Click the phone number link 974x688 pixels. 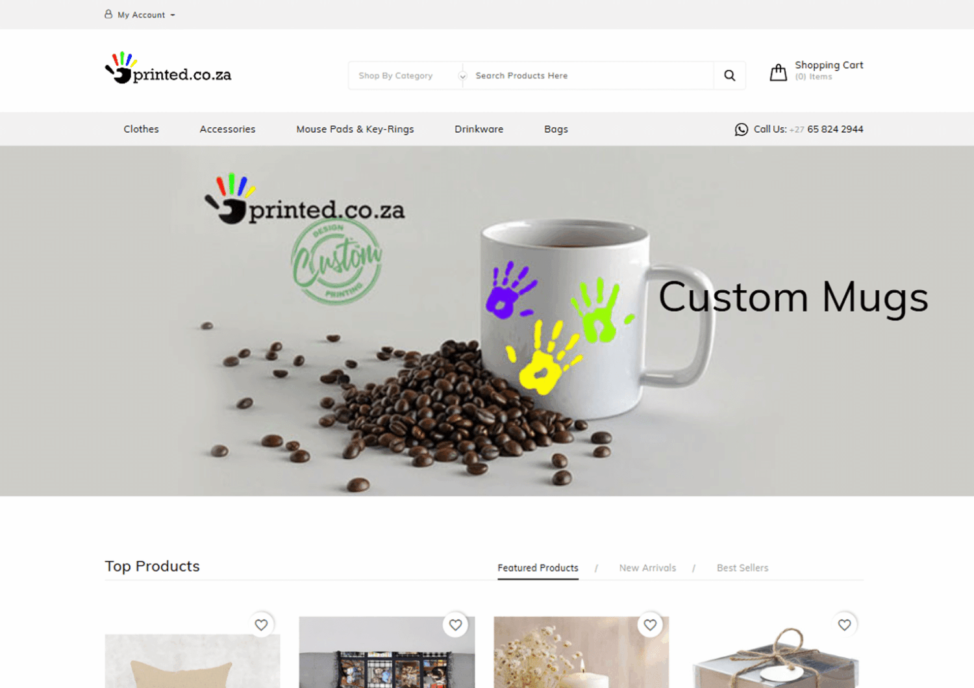[x=826, y=129]
